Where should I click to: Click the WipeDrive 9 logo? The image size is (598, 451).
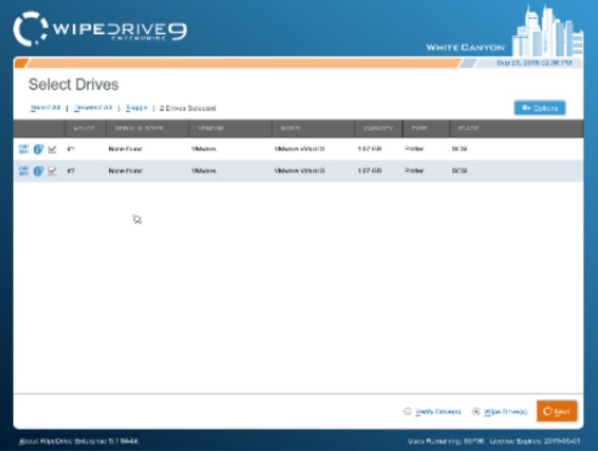100,29
